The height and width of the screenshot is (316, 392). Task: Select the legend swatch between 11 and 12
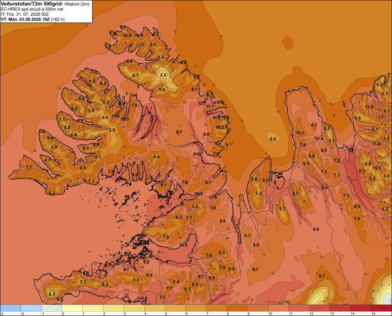299,308
